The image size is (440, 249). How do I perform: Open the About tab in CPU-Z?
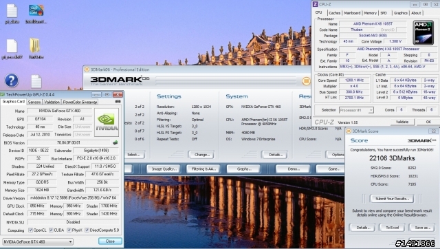[416, 13]
